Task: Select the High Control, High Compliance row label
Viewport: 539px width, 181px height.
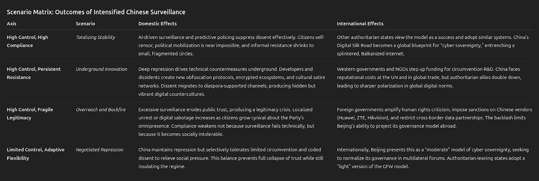Action: click(x=27, y=41)
